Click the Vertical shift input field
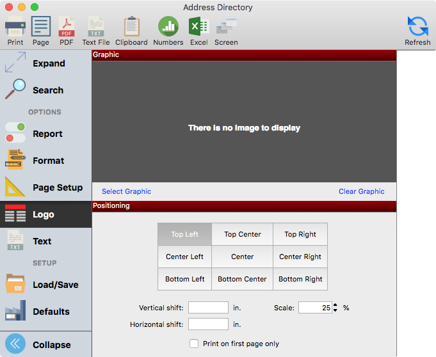This screenshot has width=436, height=357. point(208,308)
